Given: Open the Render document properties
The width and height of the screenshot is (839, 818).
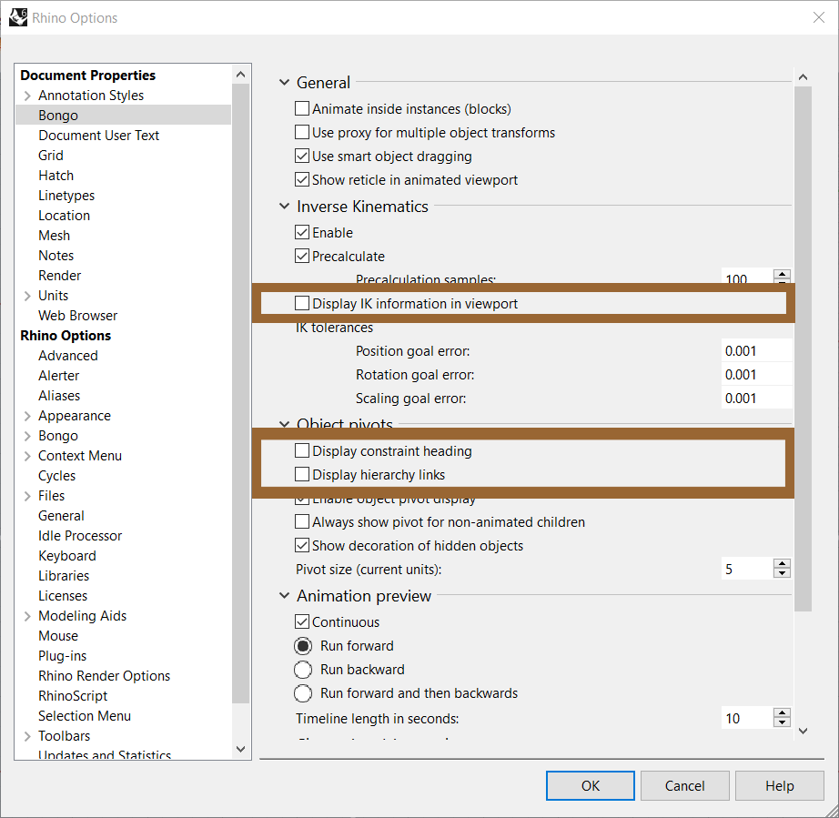Looking at the screenshot, I should [x=59, y=276].
